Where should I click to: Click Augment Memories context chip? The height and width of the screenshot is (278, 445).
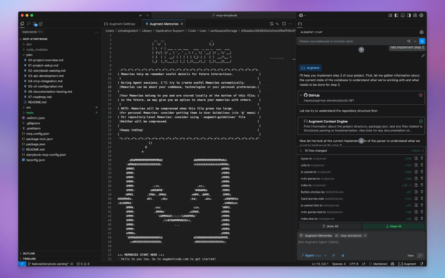click(x=316, y=236)
